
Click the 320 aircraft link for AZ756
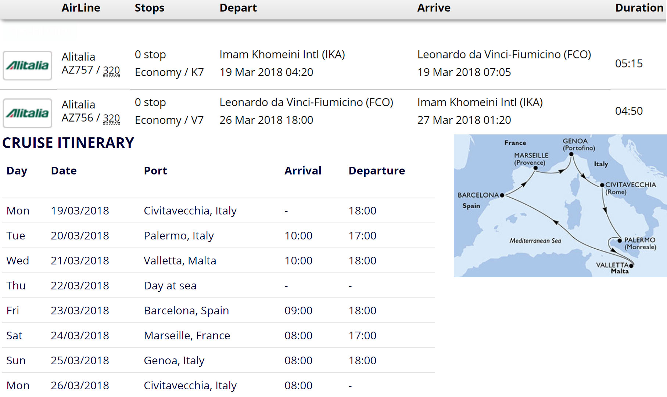(x=111, y=118)
